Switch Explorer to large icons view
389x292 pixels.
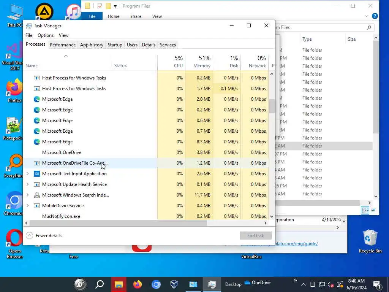click(x=373, y=210)
